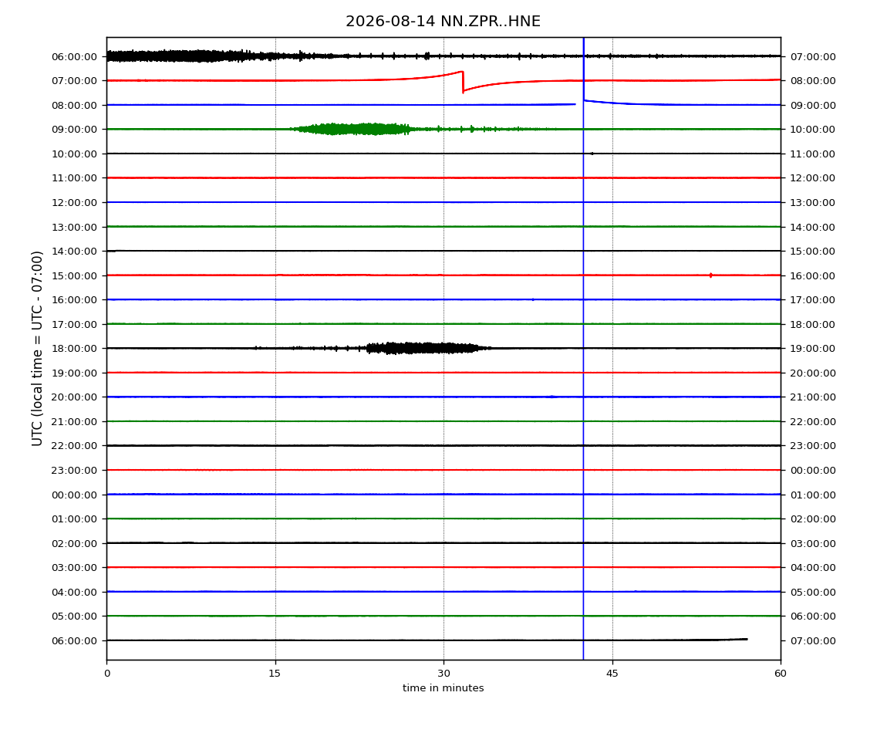
Task: Click the 45 tick label on the x-axis
Action: pyautogui.click(x=612, y=674)
